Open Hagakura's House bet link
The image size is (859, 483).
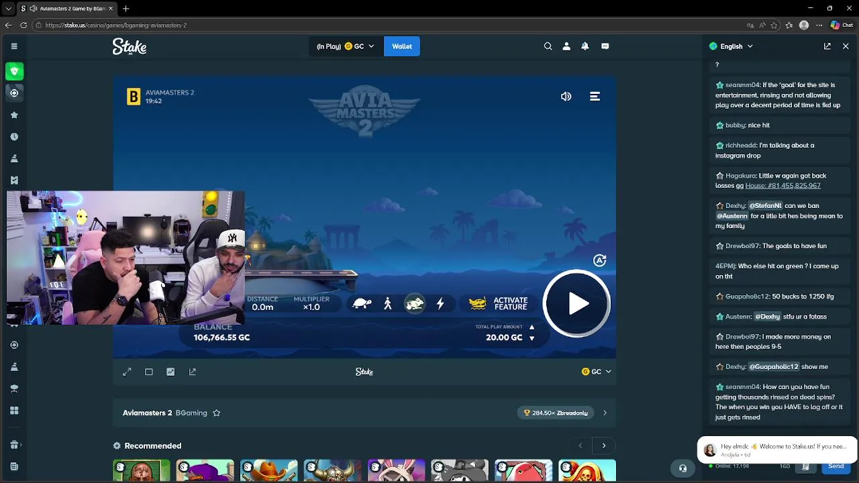[x=782, y=186]
